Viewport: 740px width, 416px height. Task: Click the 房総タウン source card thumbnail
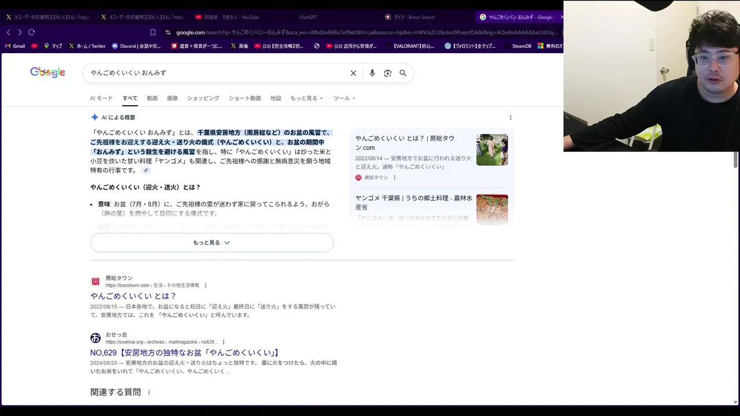pos(492,150)
